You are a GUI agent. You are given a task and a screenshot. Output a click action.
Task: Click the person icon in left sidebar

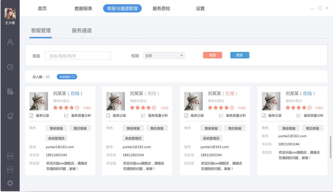tap(10, 42)
